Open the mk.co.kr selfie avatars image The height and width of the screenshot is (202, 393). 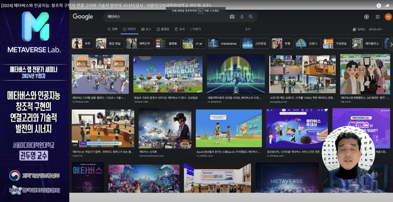365,74
